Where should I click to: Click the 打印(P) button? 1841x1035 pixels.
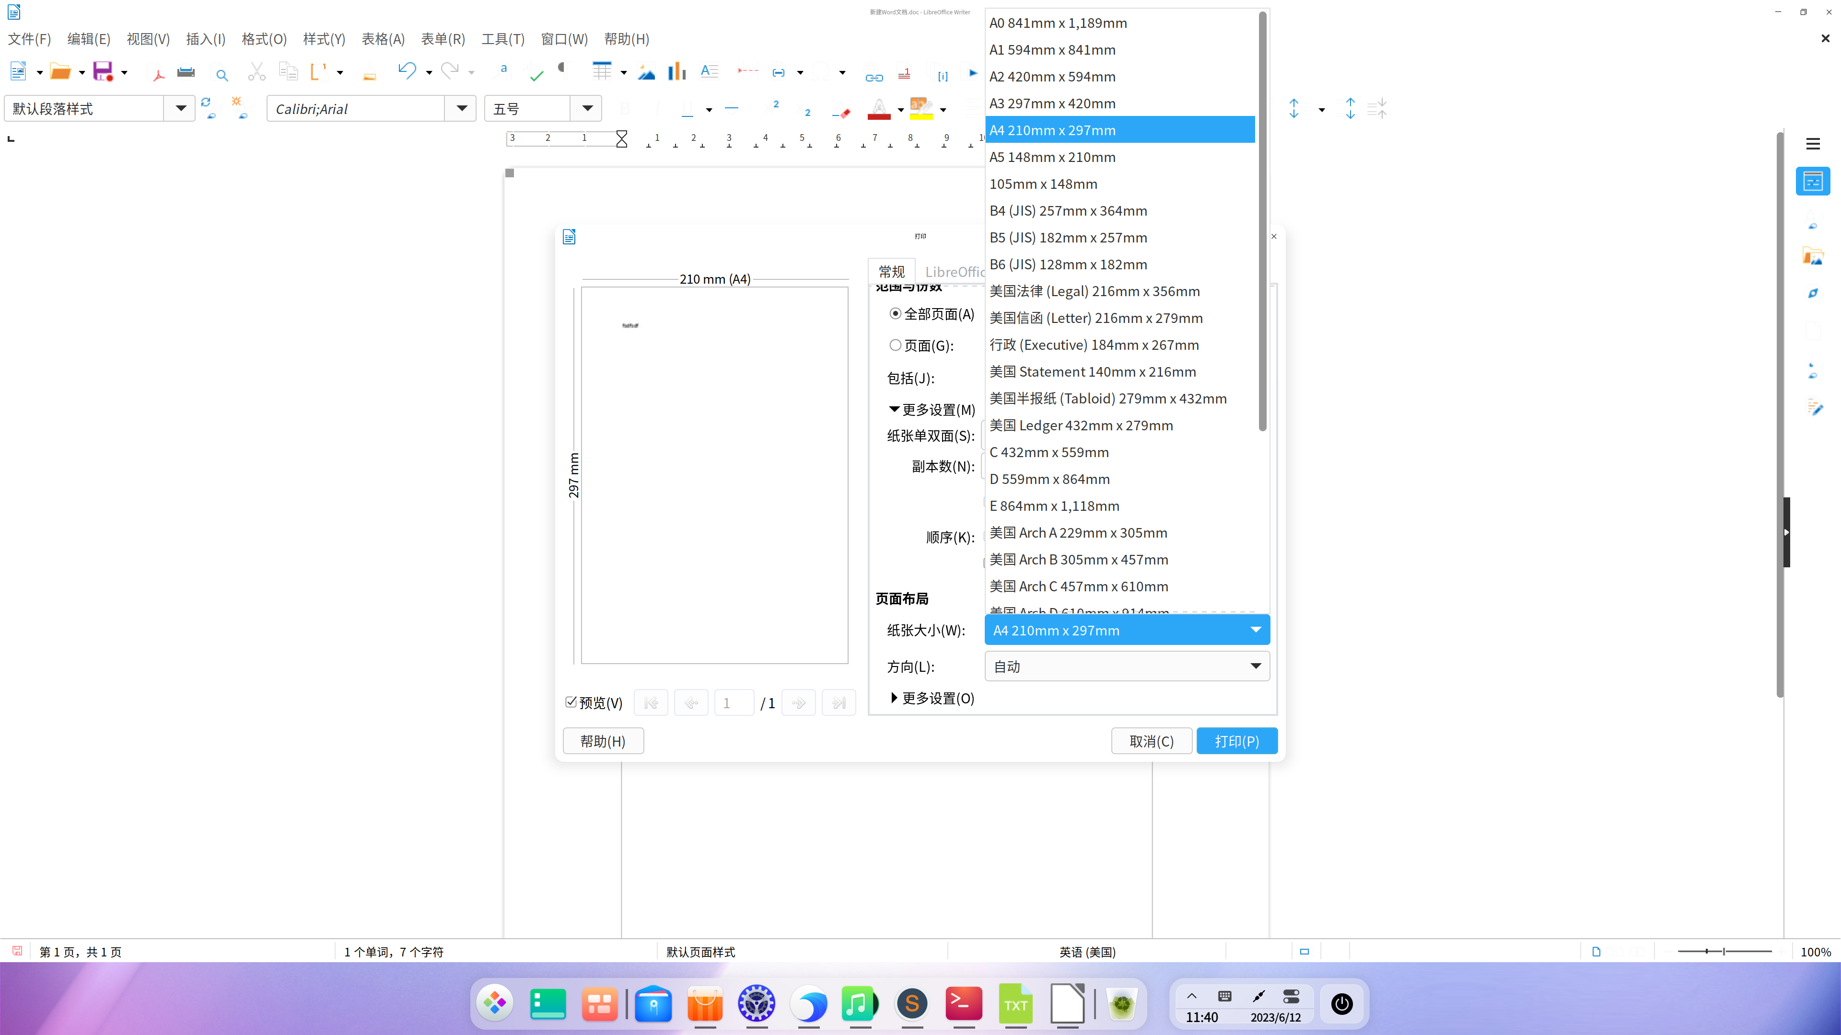coord(1236,741)
